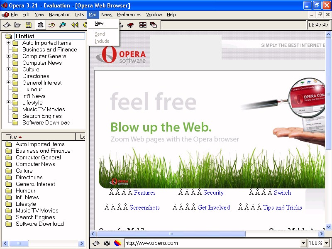Click the Save floppy disk icon

tap(29, 25)
